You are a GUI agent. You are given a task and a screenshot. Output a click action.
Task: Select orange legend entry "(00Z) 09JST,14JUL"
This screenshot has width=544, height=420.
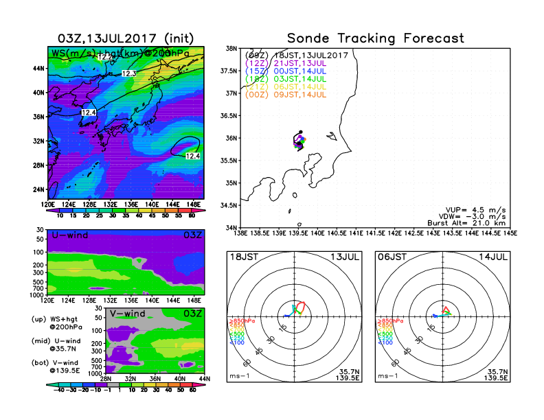click(x=286, y=95)
